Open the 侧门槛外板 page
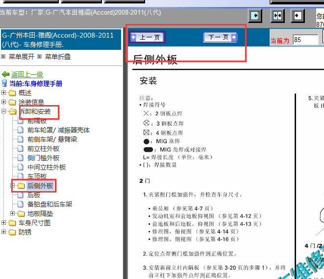324x279 pixels. coord(44,158)
